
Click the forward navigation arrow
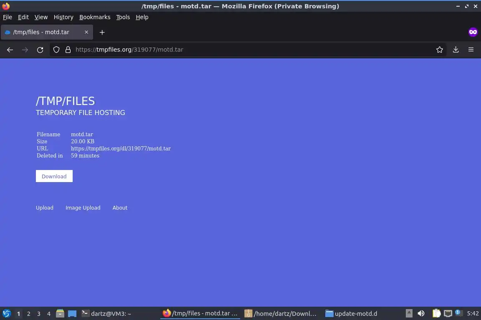[x=25, y=50]
